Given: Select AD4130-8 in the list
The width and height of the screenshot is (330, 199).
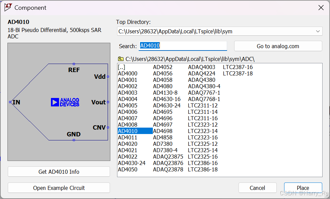Looking at the screenshot, I should coord(165,93).
